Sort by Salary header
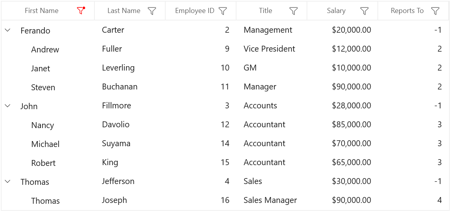Screen dimensions: 451x212 pyautogui.click(x=336, y=11)
